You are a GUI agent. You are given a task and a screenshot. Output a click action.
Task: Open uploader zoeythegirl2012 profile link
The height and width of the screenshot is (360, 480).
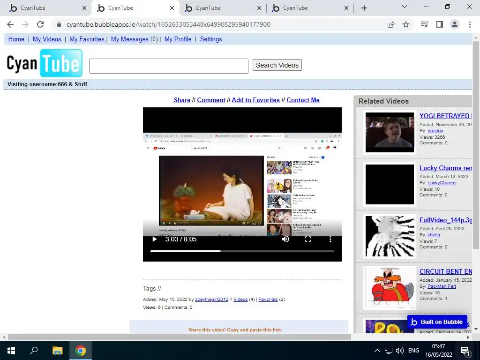pos(211,300)
